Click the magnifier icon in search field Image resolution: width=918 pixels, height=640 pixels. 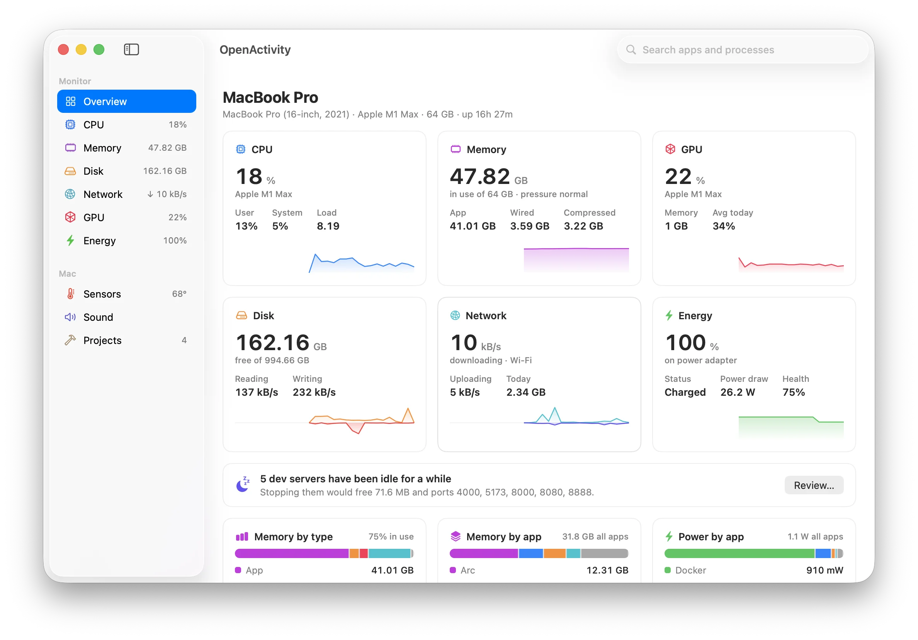pos(631,49)
